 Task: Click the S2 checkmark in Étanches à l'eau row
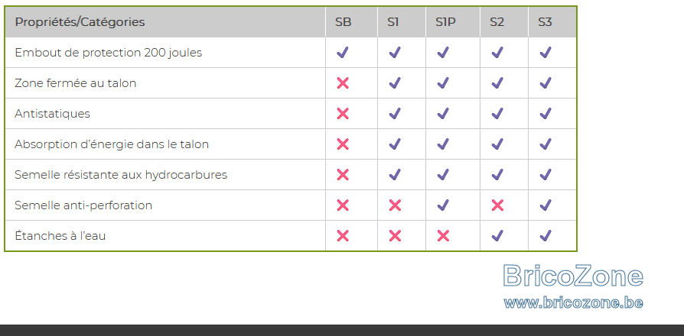(x=497, y=236)
